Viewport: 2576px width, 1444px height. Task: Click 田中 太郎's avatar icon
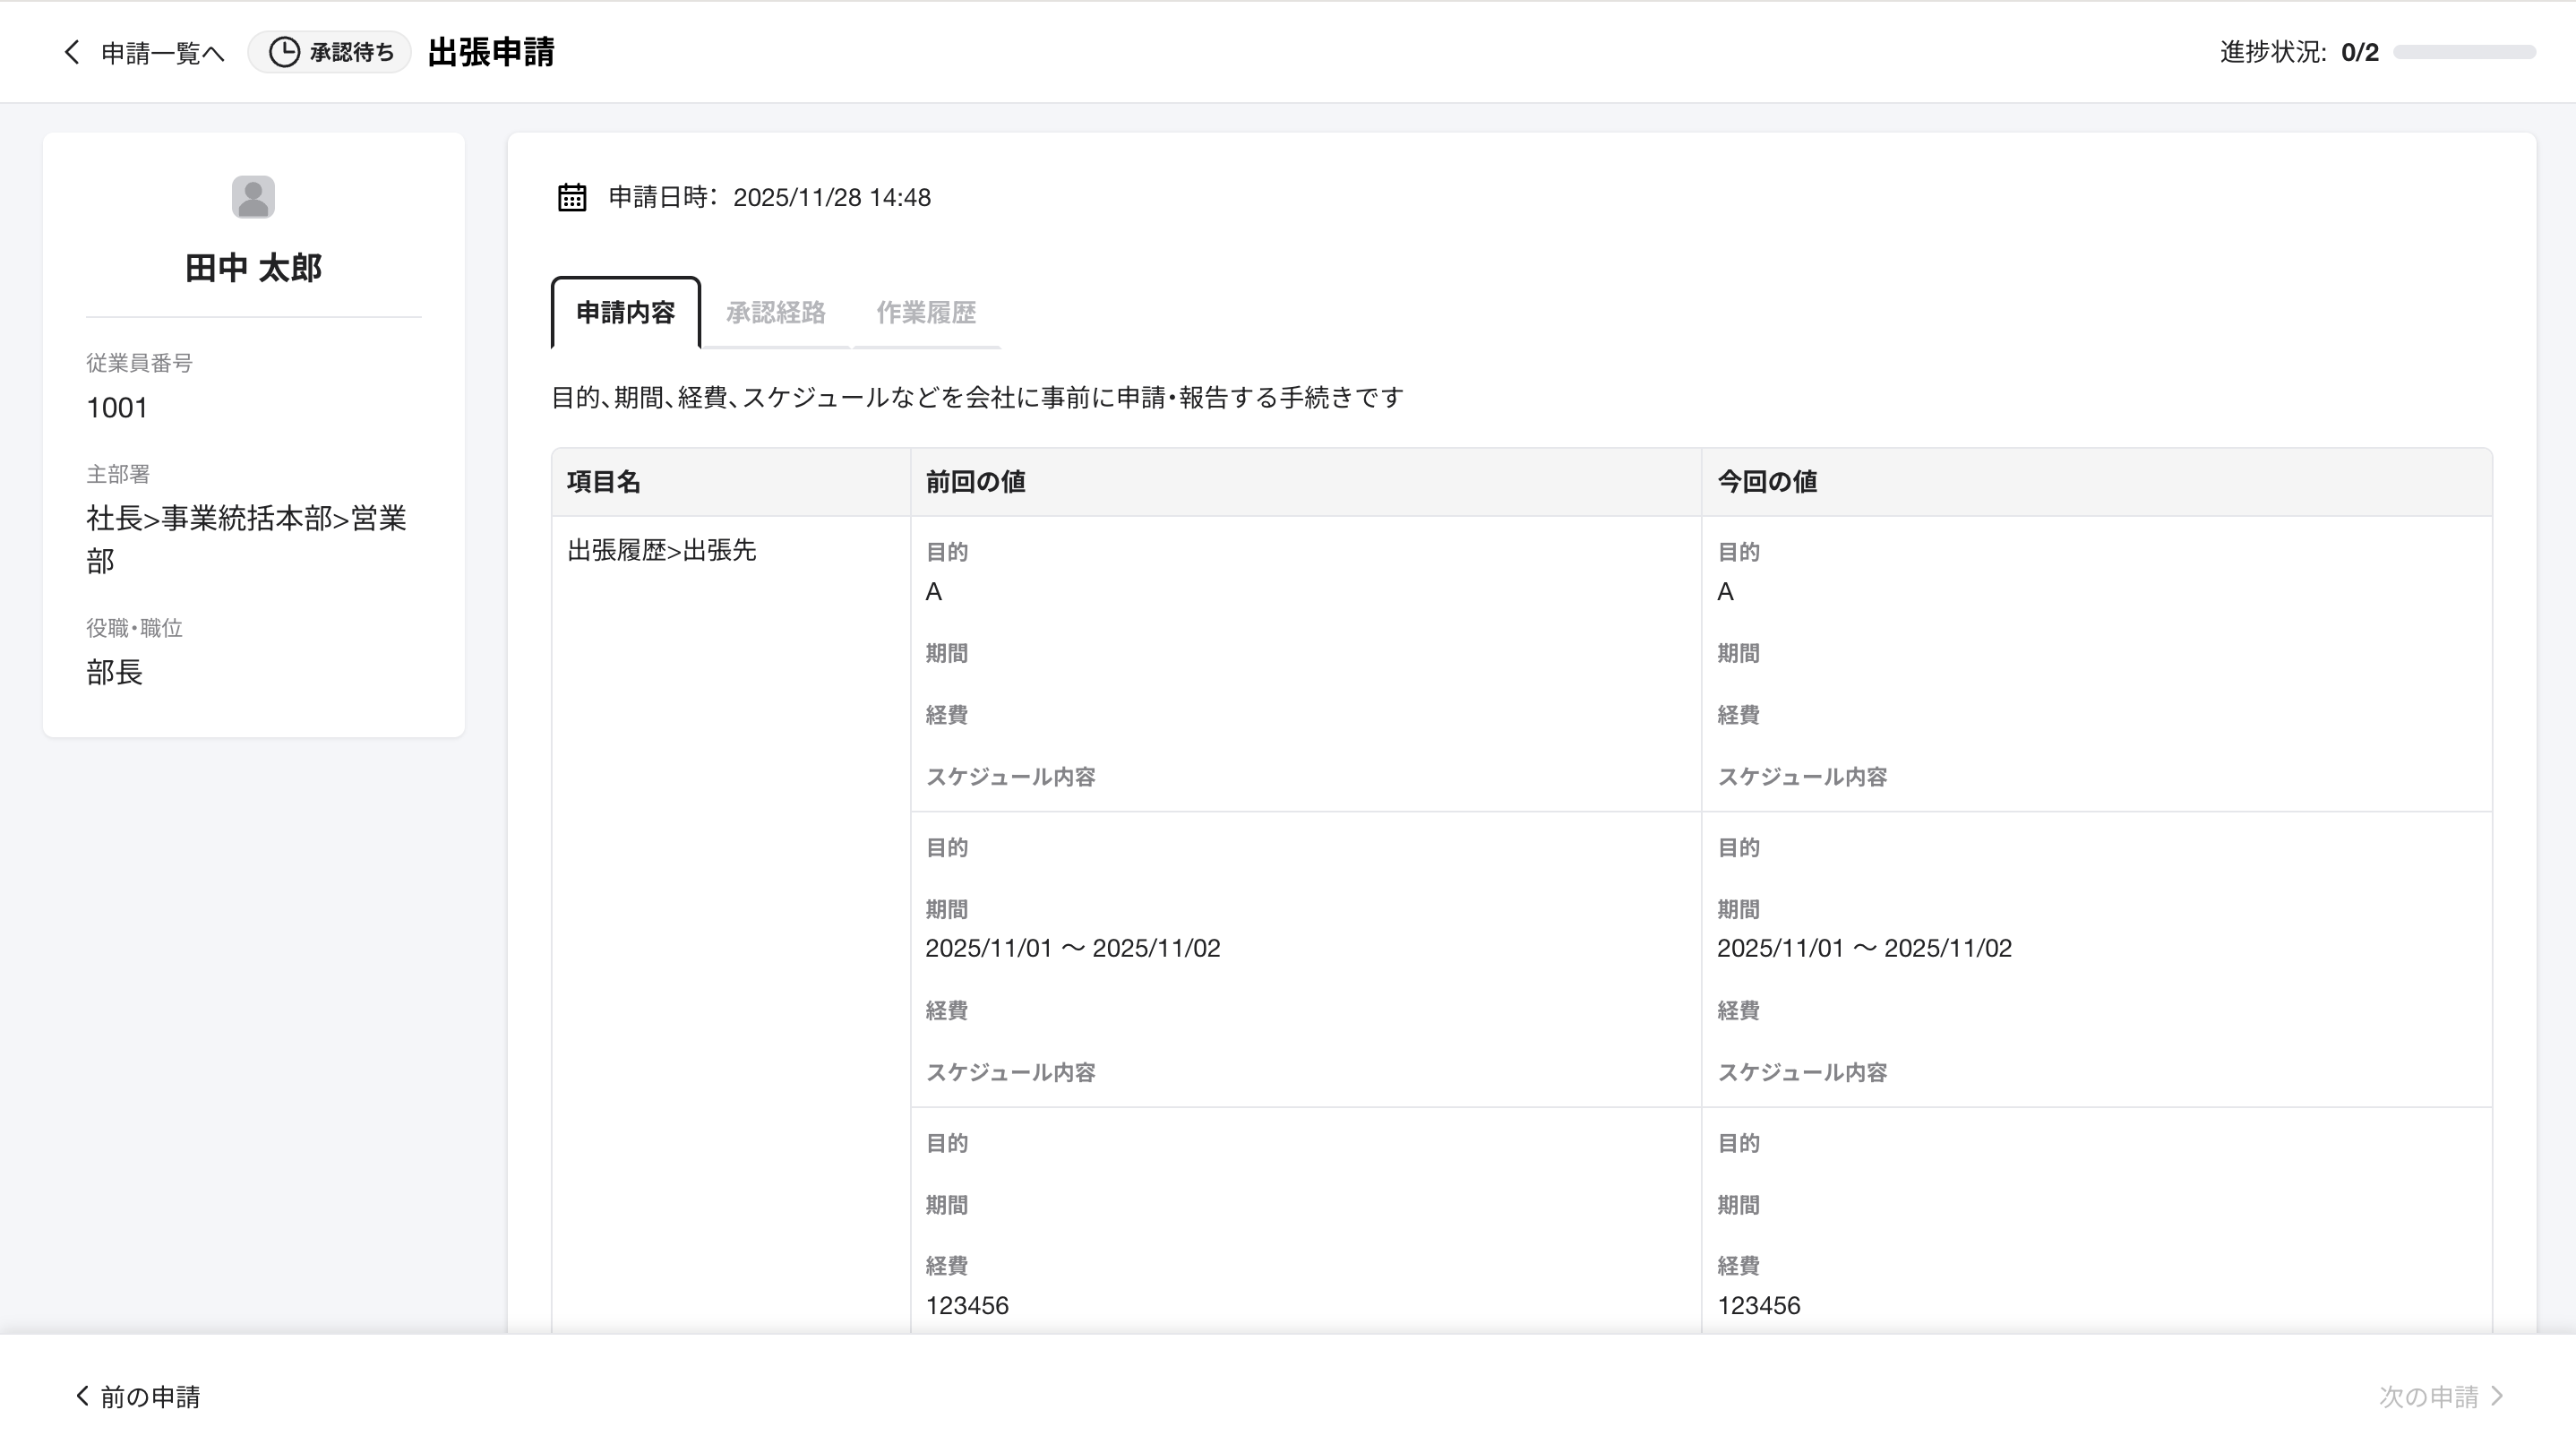[253, 197]
